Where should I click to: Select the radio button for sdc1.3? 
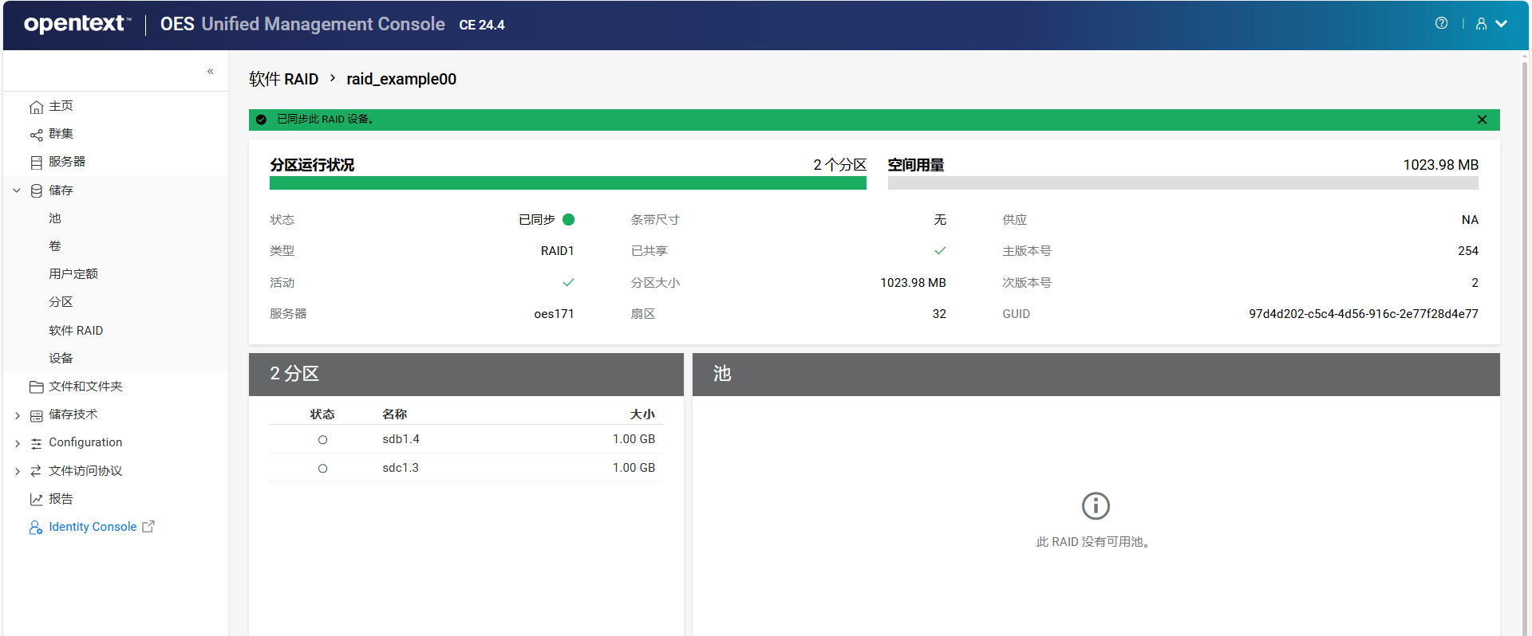tap(322, 469)
